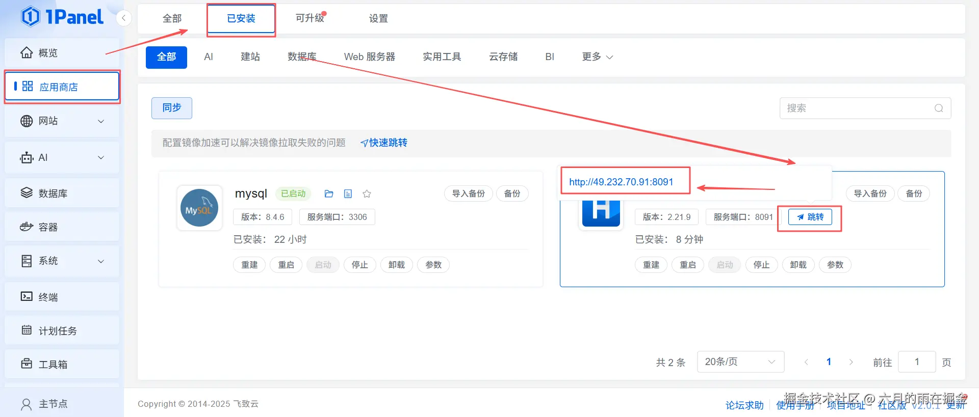The width and height of the screenshot is (979, 417).
Task: Go to previous page arrow
Action: click(x=806, y=362)
